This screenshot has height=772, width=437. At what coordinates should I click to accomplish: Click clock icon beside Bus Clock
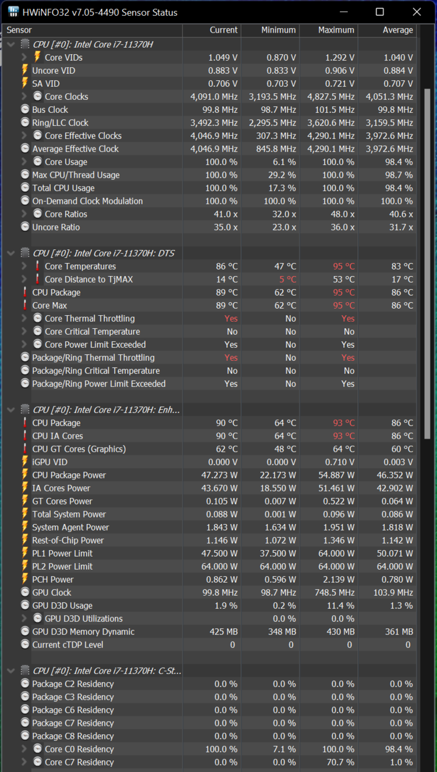(25, 109)
